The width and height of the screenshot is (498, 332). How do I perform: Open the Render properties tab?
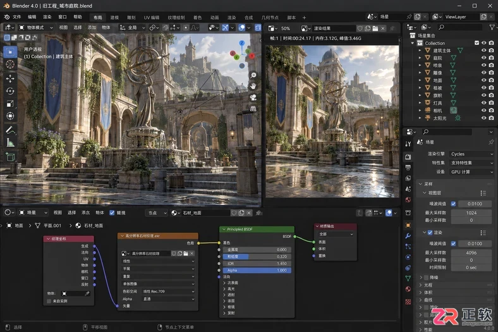[x=408, y=157]
